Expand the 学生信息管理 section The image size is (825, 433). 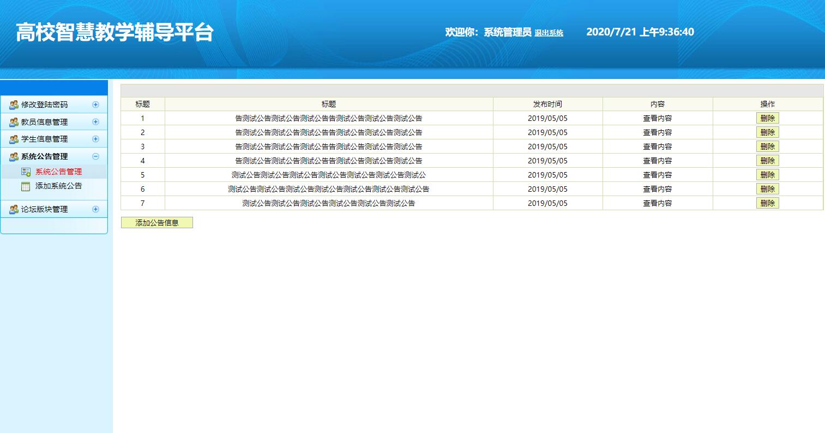(96, 139)
